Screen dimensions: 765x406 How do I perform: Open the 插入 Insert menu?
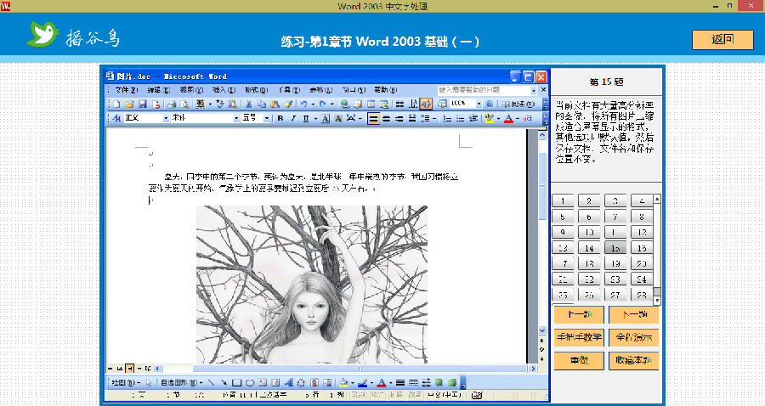pyautogui.click(x=224, y=90)
